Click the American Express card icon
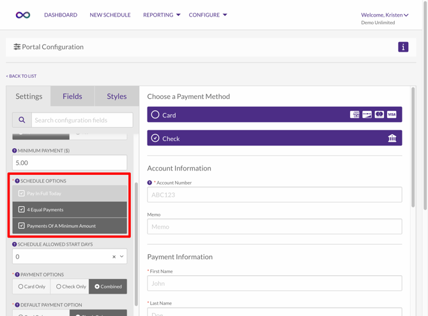The width and height of the screenshot is (428, 316). point(355,114)
